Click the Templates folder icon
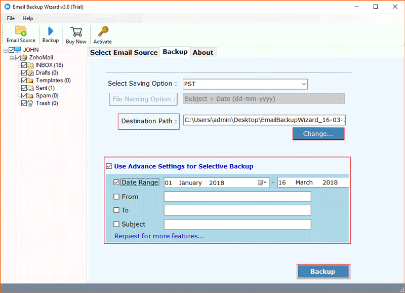This screenshot has height=293, width=405. 30,81
